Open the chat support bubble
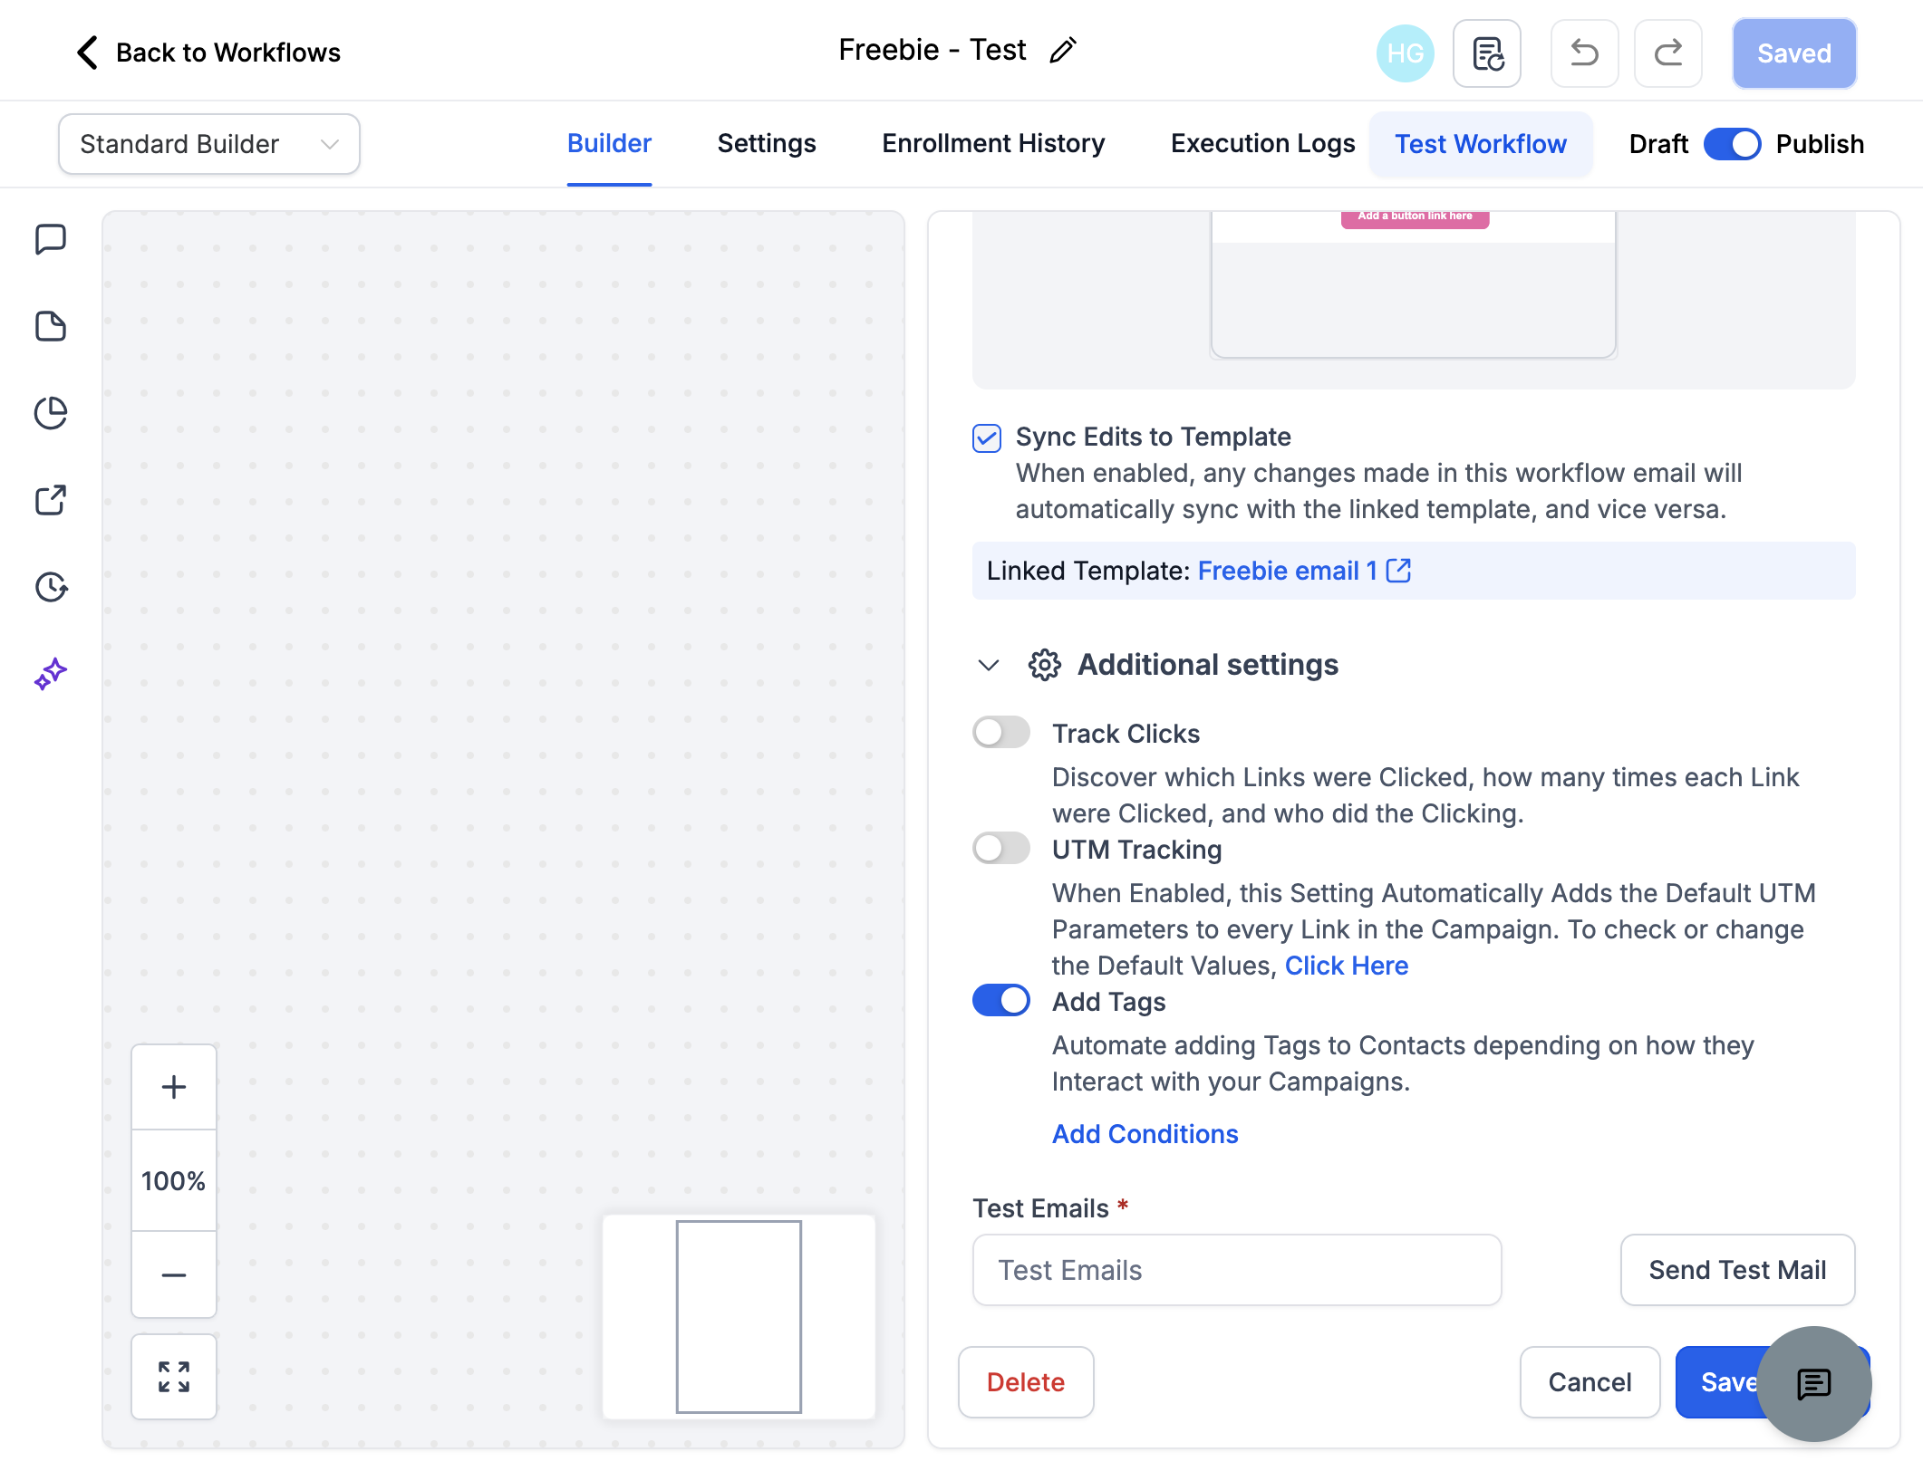Image resolution: width=1923 pixels, height=1471 pixels. (1814, 1384)
